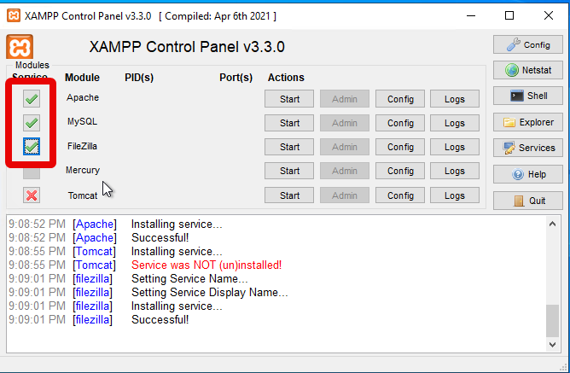Open Mercury Config options
The width and height of the screenshot is (570, 373).
400,171
